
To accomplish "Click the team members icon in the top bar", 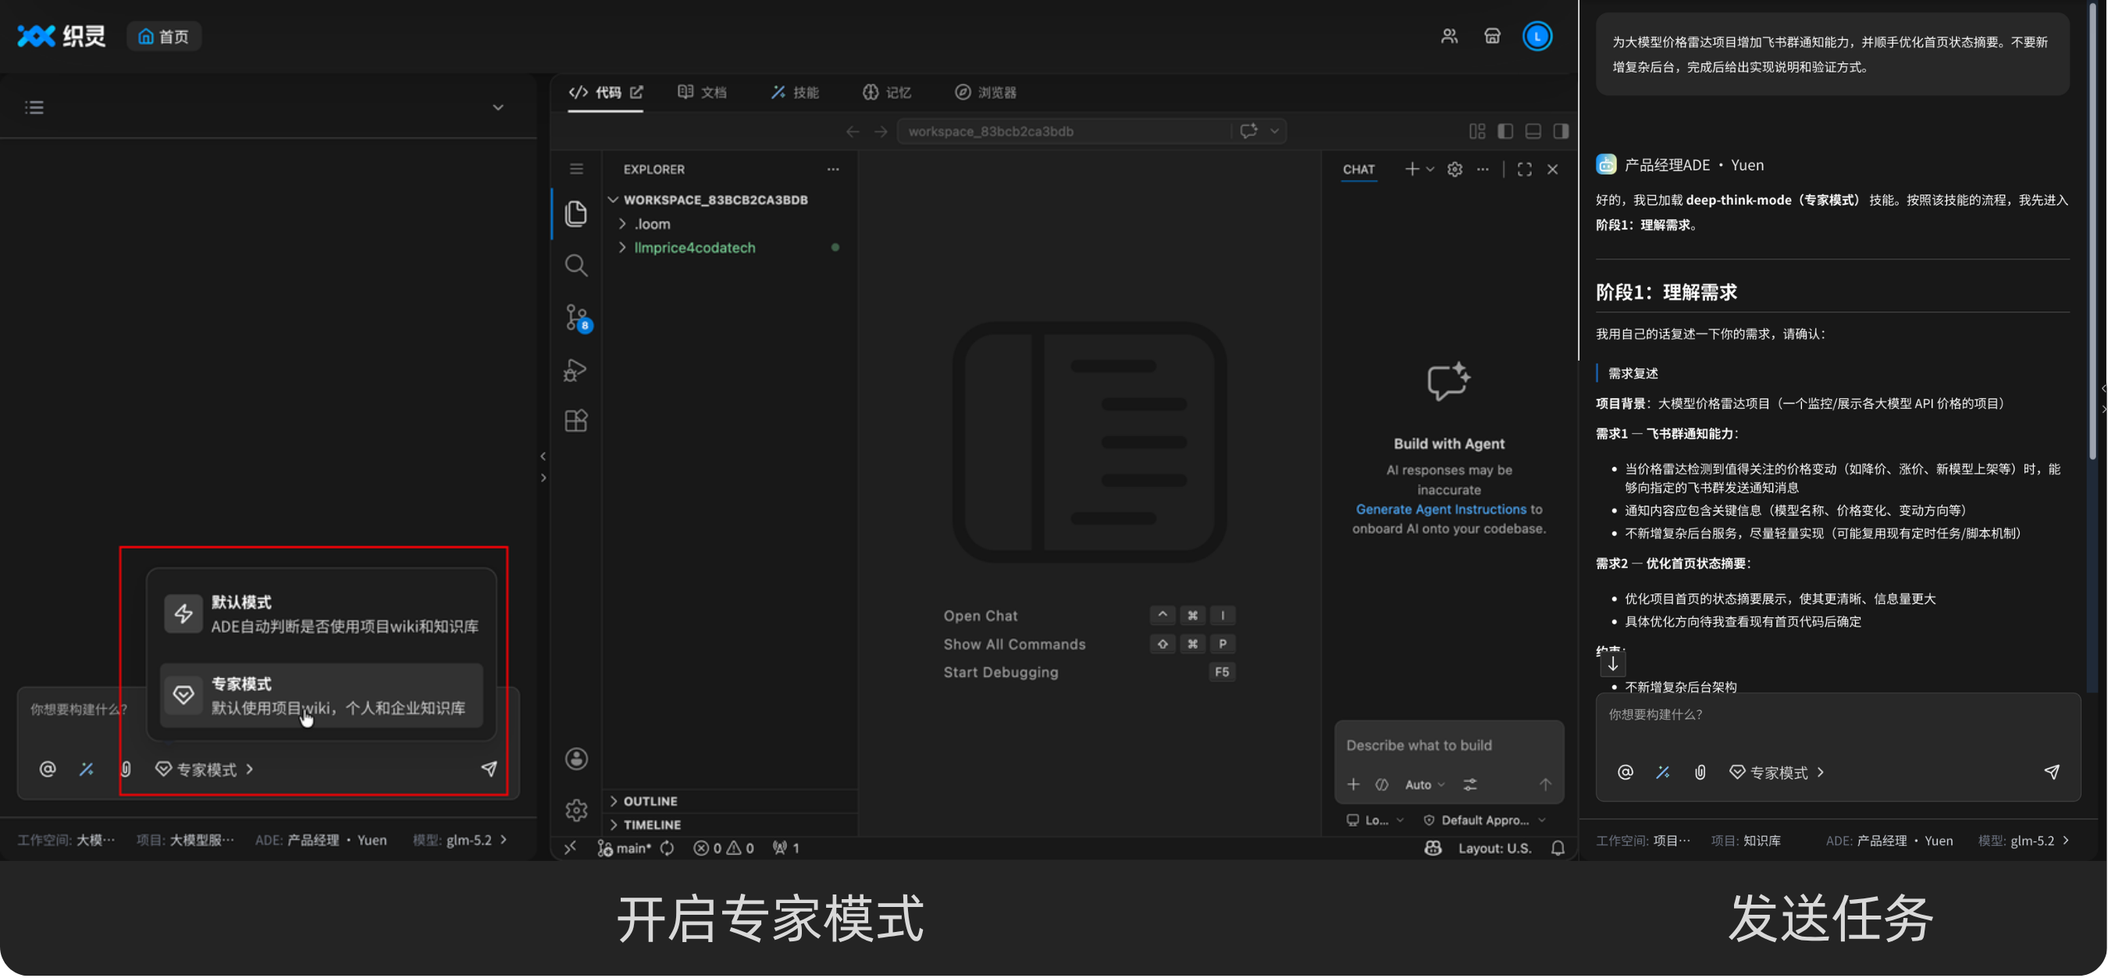I will pos(1449,36).
